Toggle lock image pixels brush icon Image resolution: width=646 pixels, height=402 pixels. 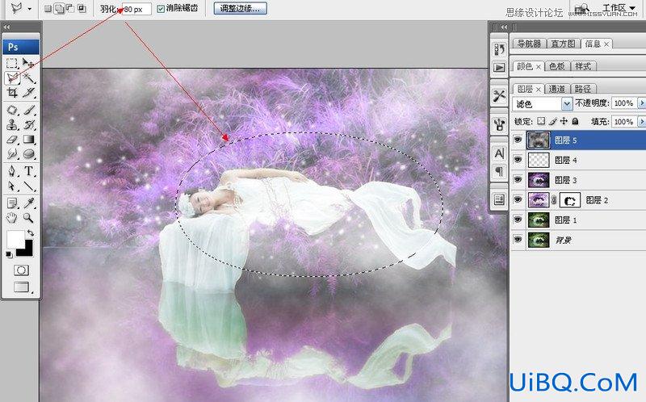[553, 121]
